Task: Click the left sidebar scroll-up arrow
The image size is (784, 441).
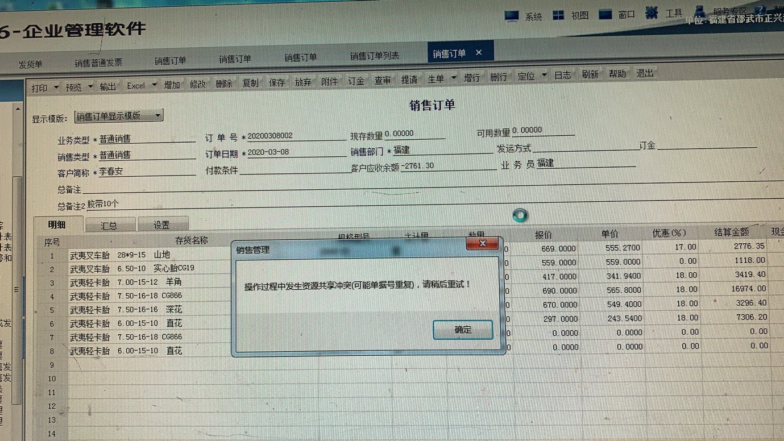Action: tap(18, 109)
